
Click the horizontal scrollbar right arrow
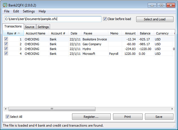[x=172, y=109]
